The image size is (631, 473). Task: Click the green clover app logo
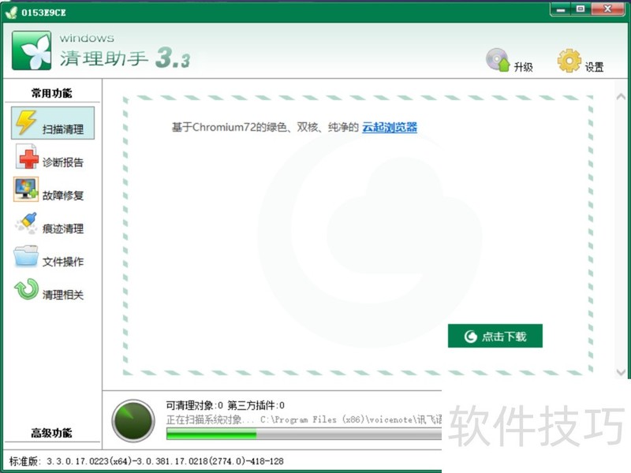coord(30,50)
